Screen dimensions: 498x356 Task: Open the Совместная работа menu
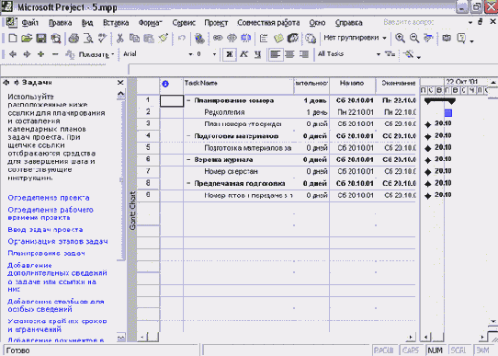tap(268, 23)
